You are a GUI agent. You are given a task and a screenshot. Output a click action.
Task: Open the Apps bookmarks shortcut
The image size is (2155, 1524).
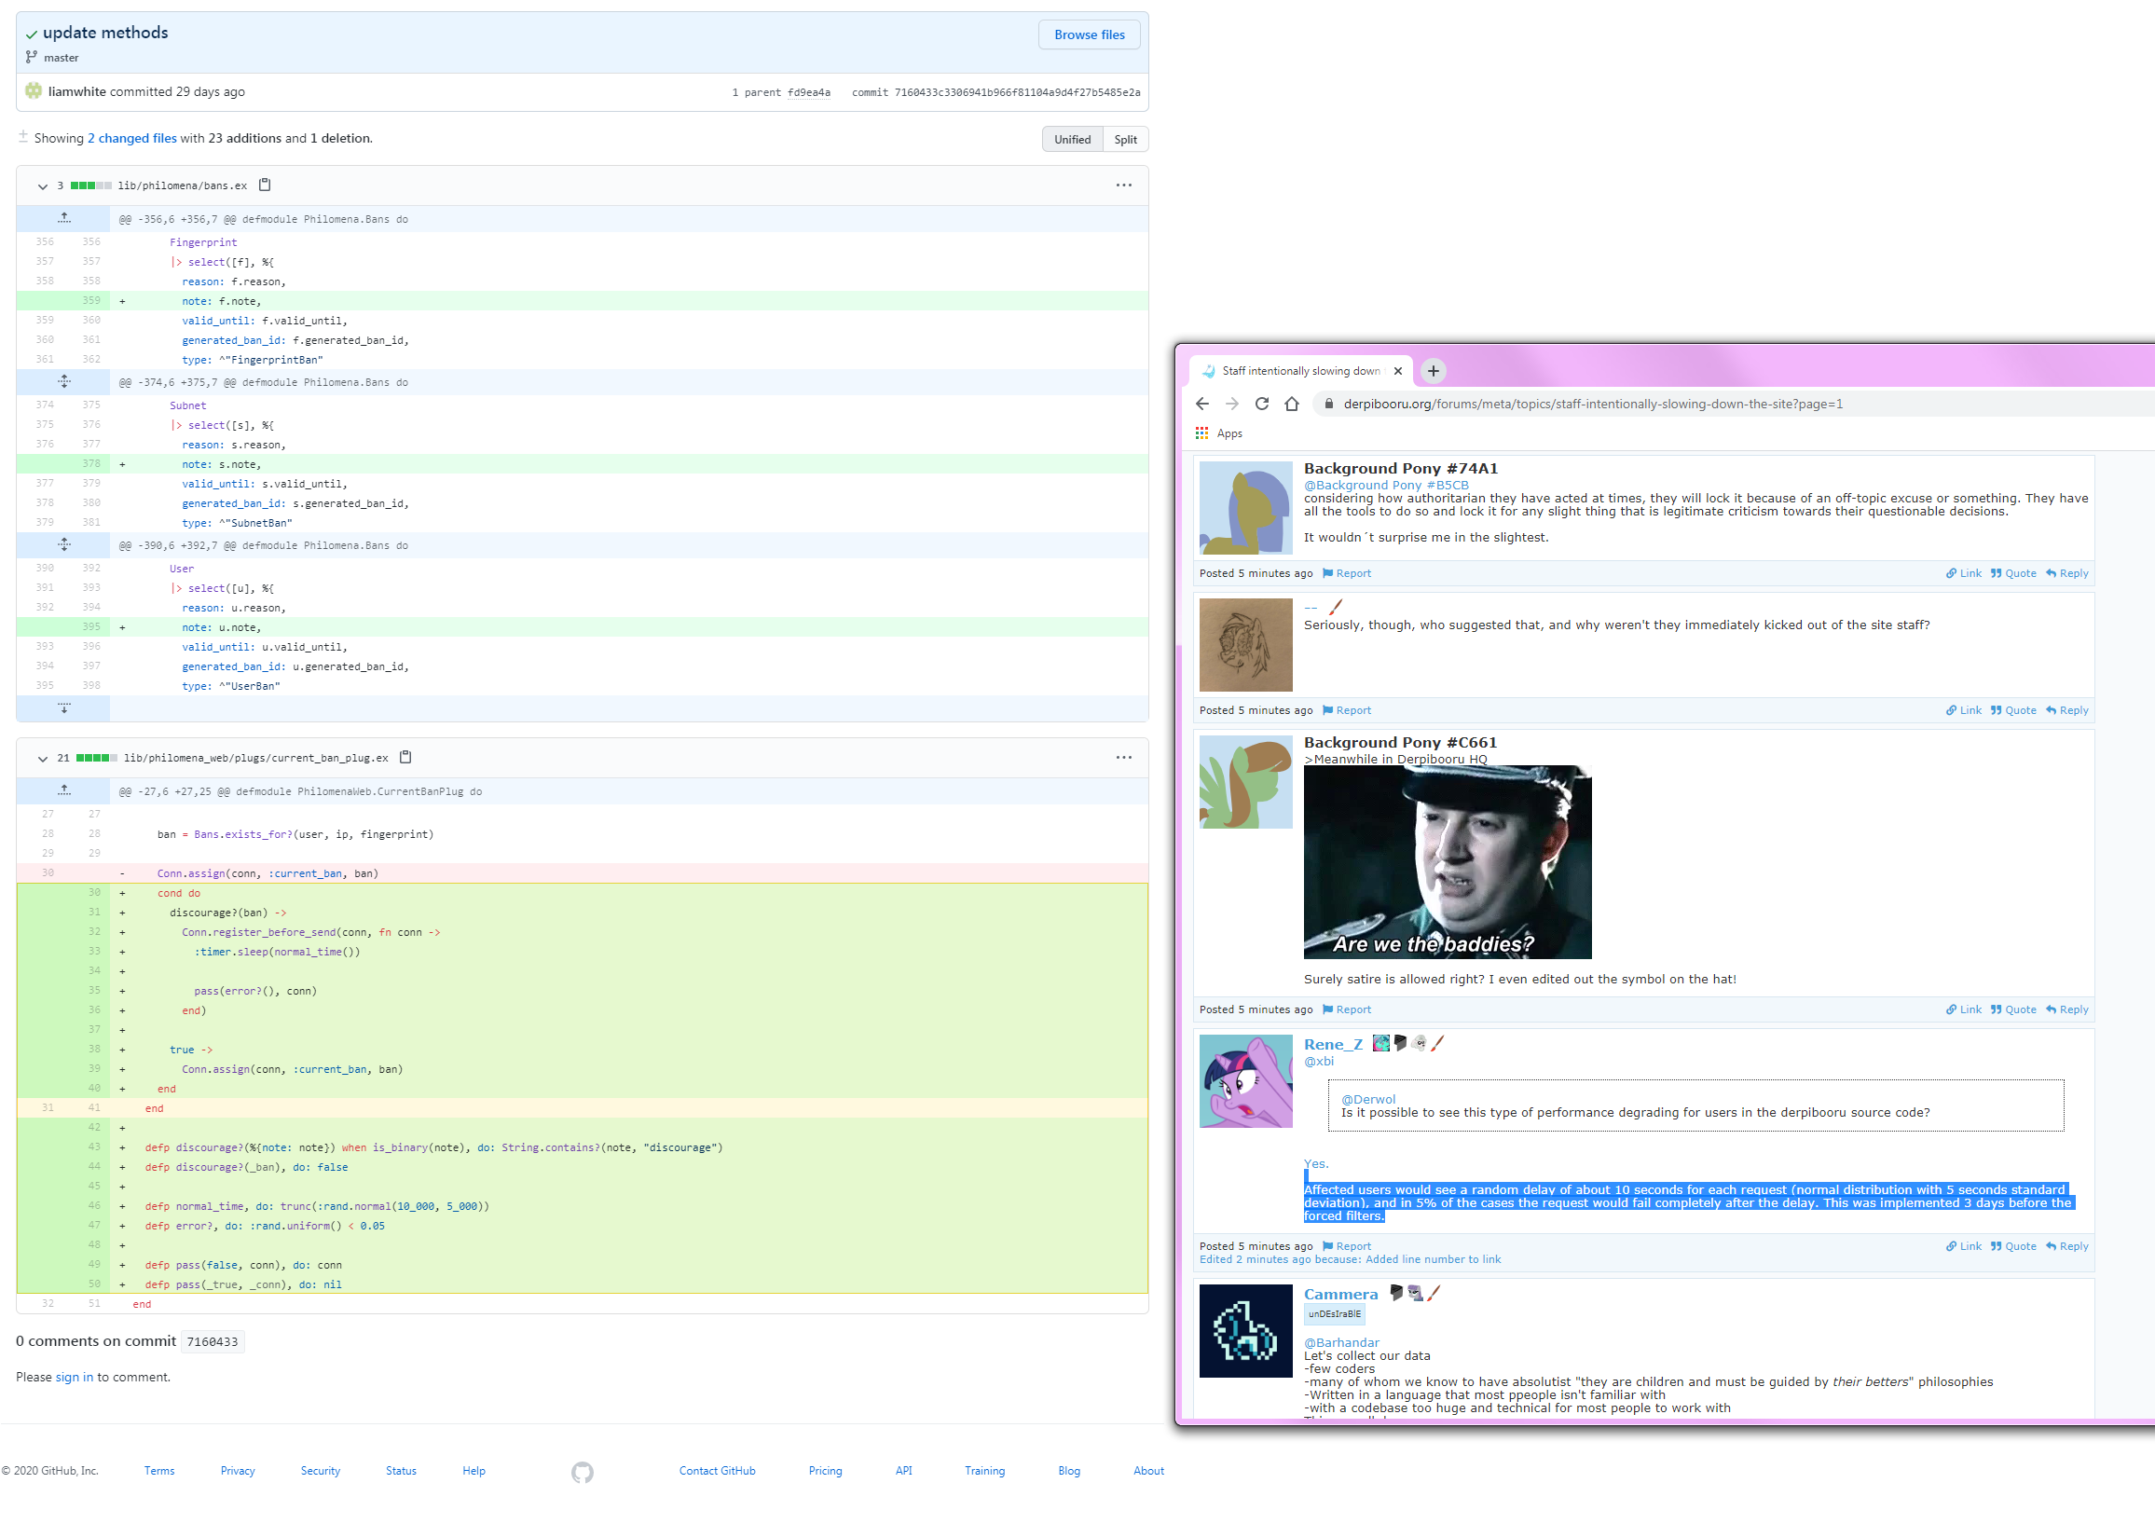[x=1219, y=433]
